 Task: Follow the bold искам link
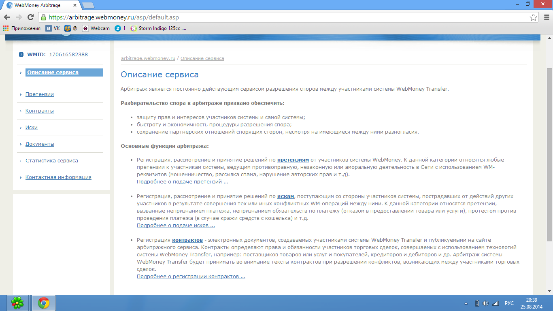[x=286, y=196]
